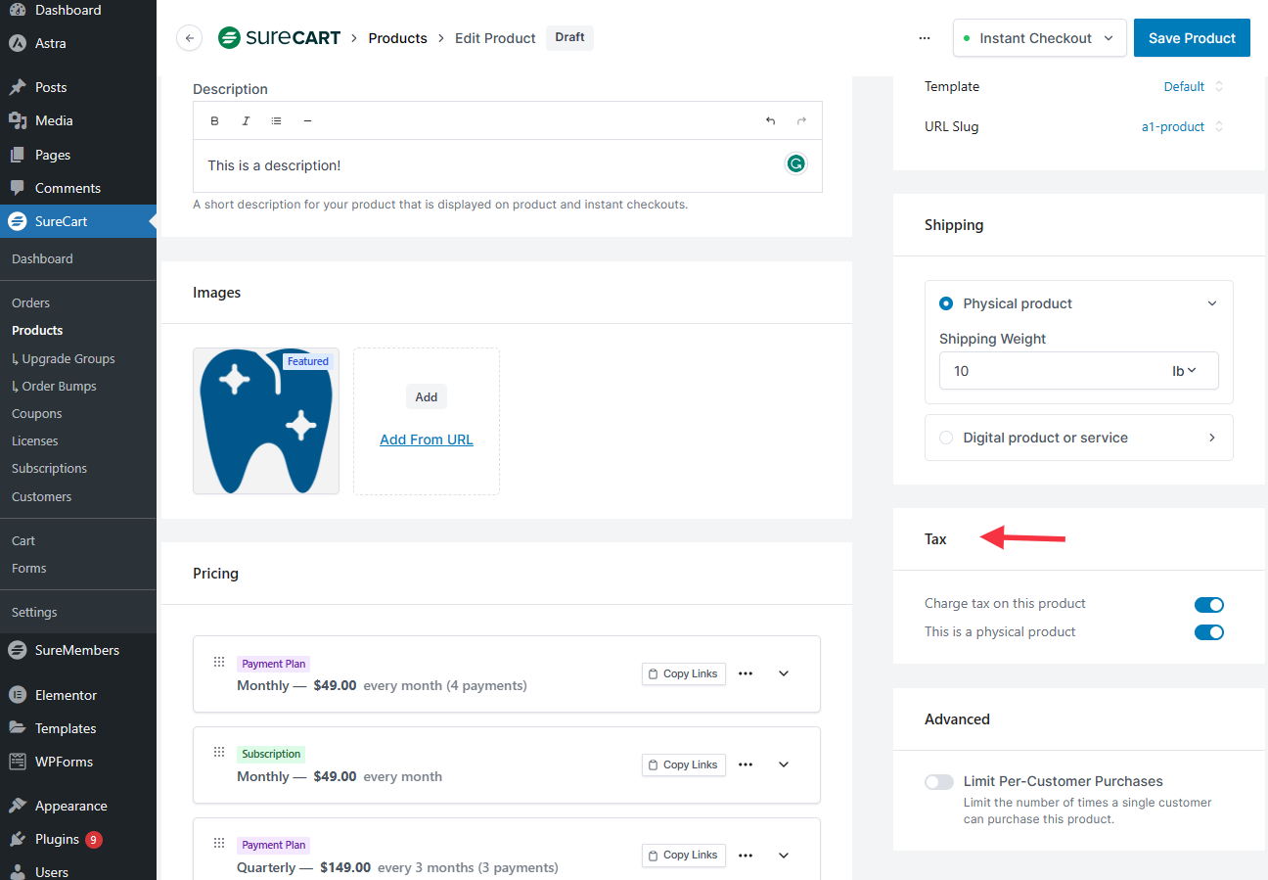Select Digital product or service radio

coord(946,439)
